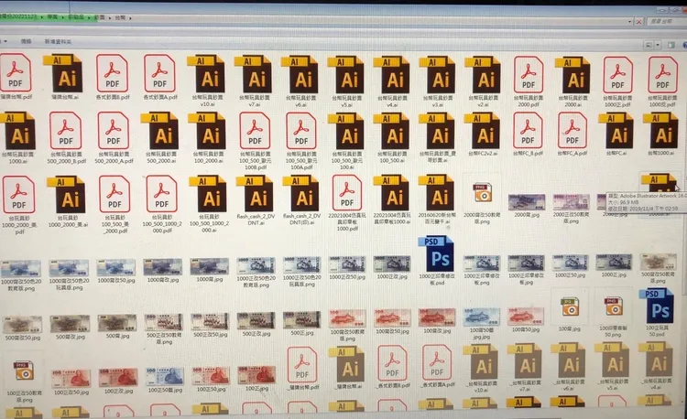Click the 2000霧改50教育版.png file icon
Viewport: 687px width, 419px height.
point(482,193)
